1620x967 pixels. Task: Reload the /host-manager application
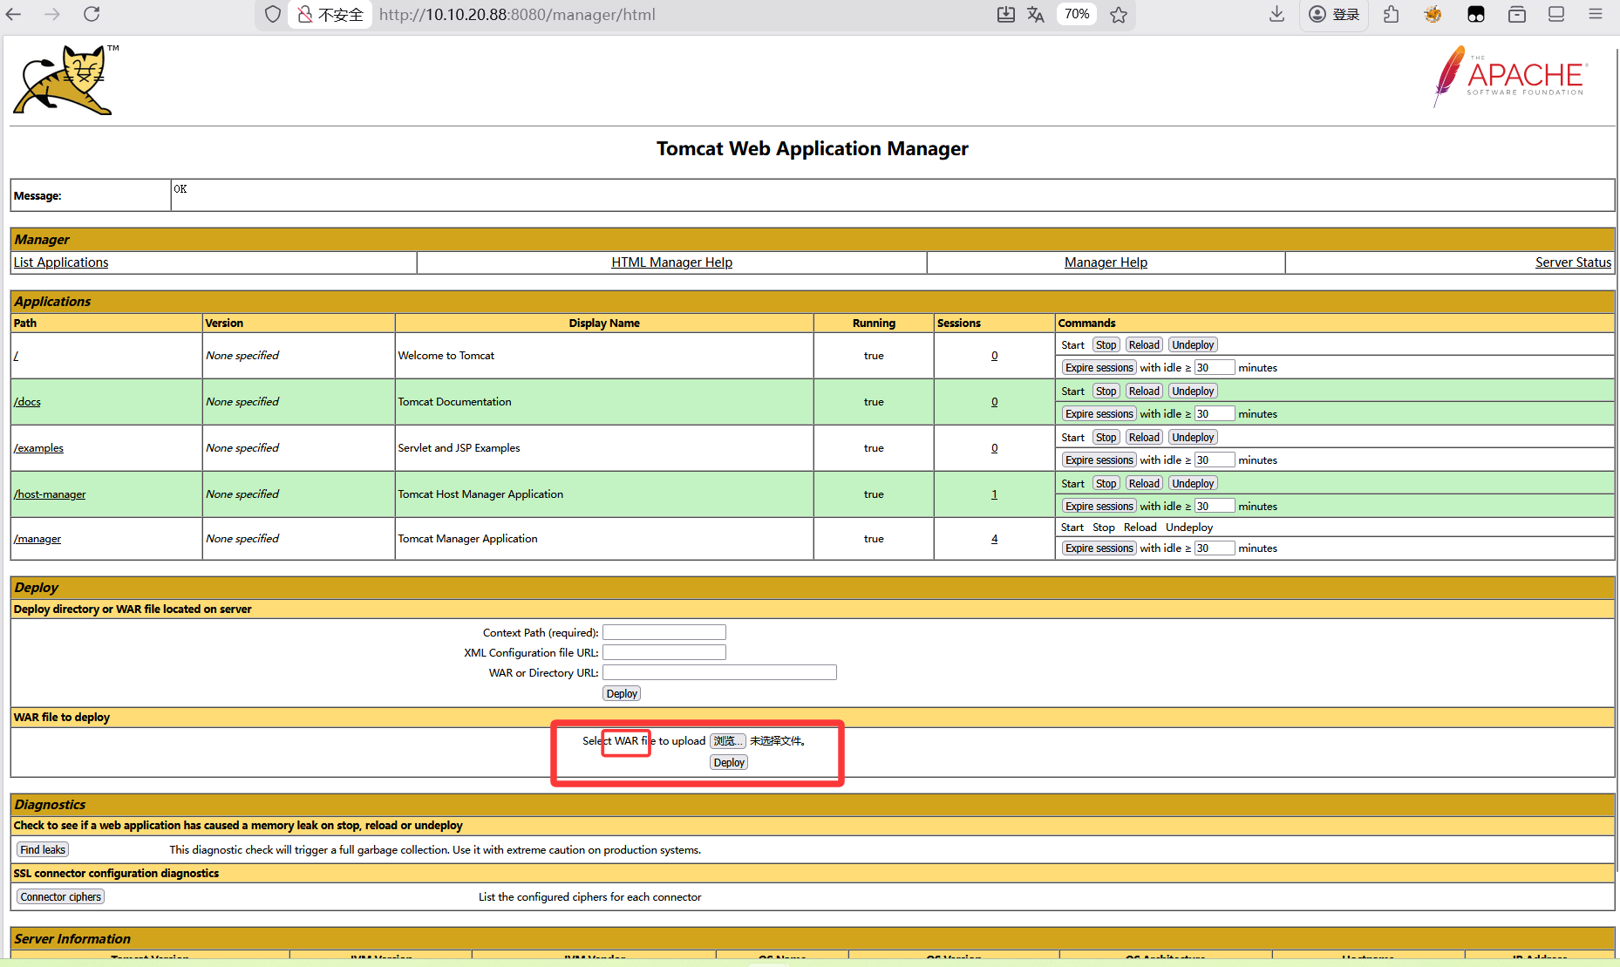coord(1144,484)
